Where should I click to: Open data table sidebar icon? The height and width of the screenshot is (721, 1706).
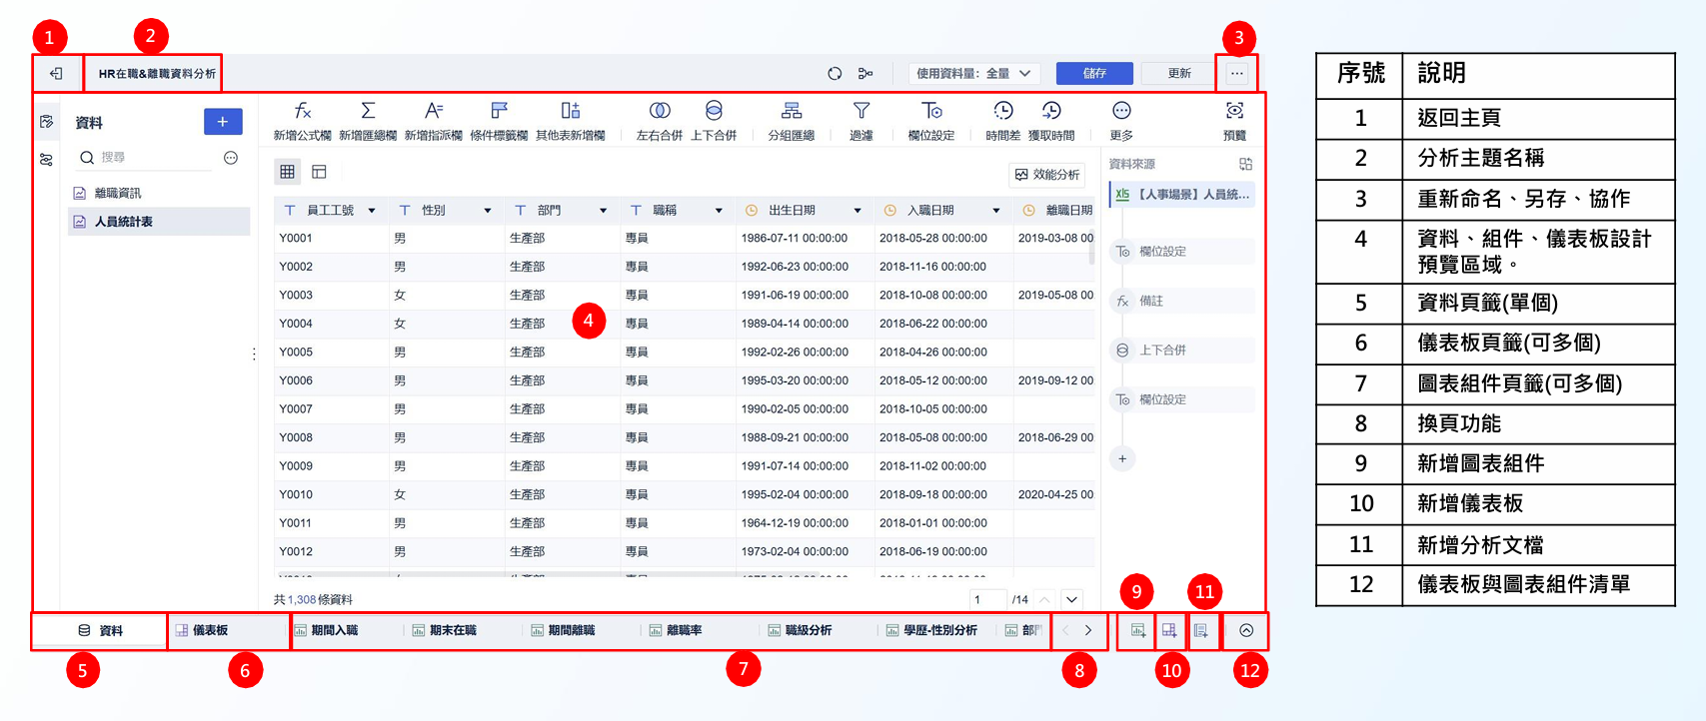pyautogui.click(x=46, y=122)
